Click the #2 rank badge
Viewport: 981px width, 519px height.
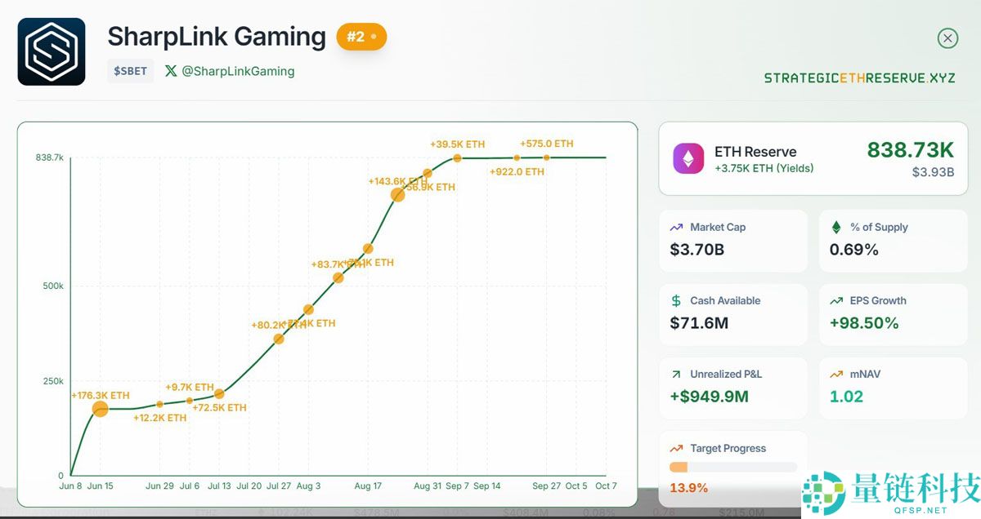361,37
